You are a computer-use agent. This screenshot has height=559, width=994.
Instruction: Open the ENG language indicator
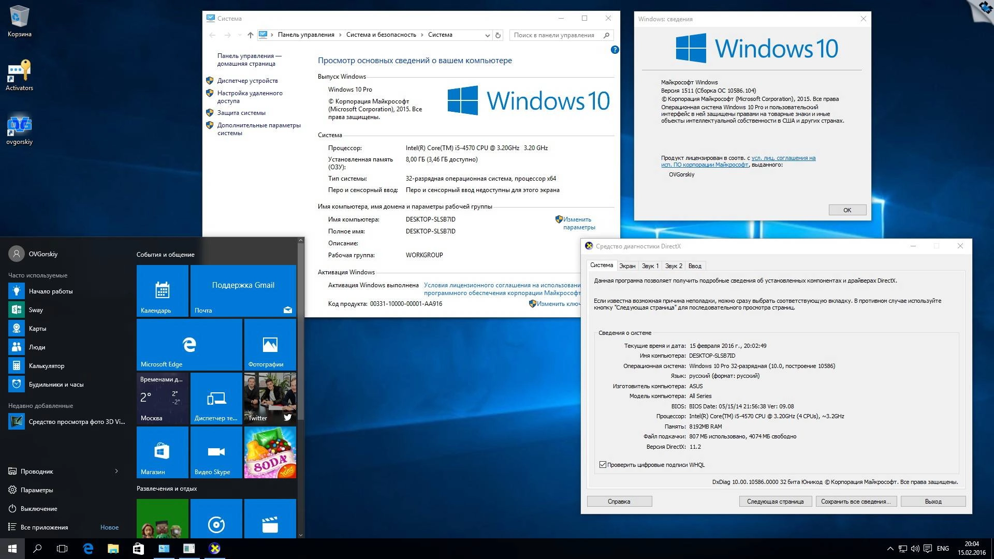tap(943, 549)
